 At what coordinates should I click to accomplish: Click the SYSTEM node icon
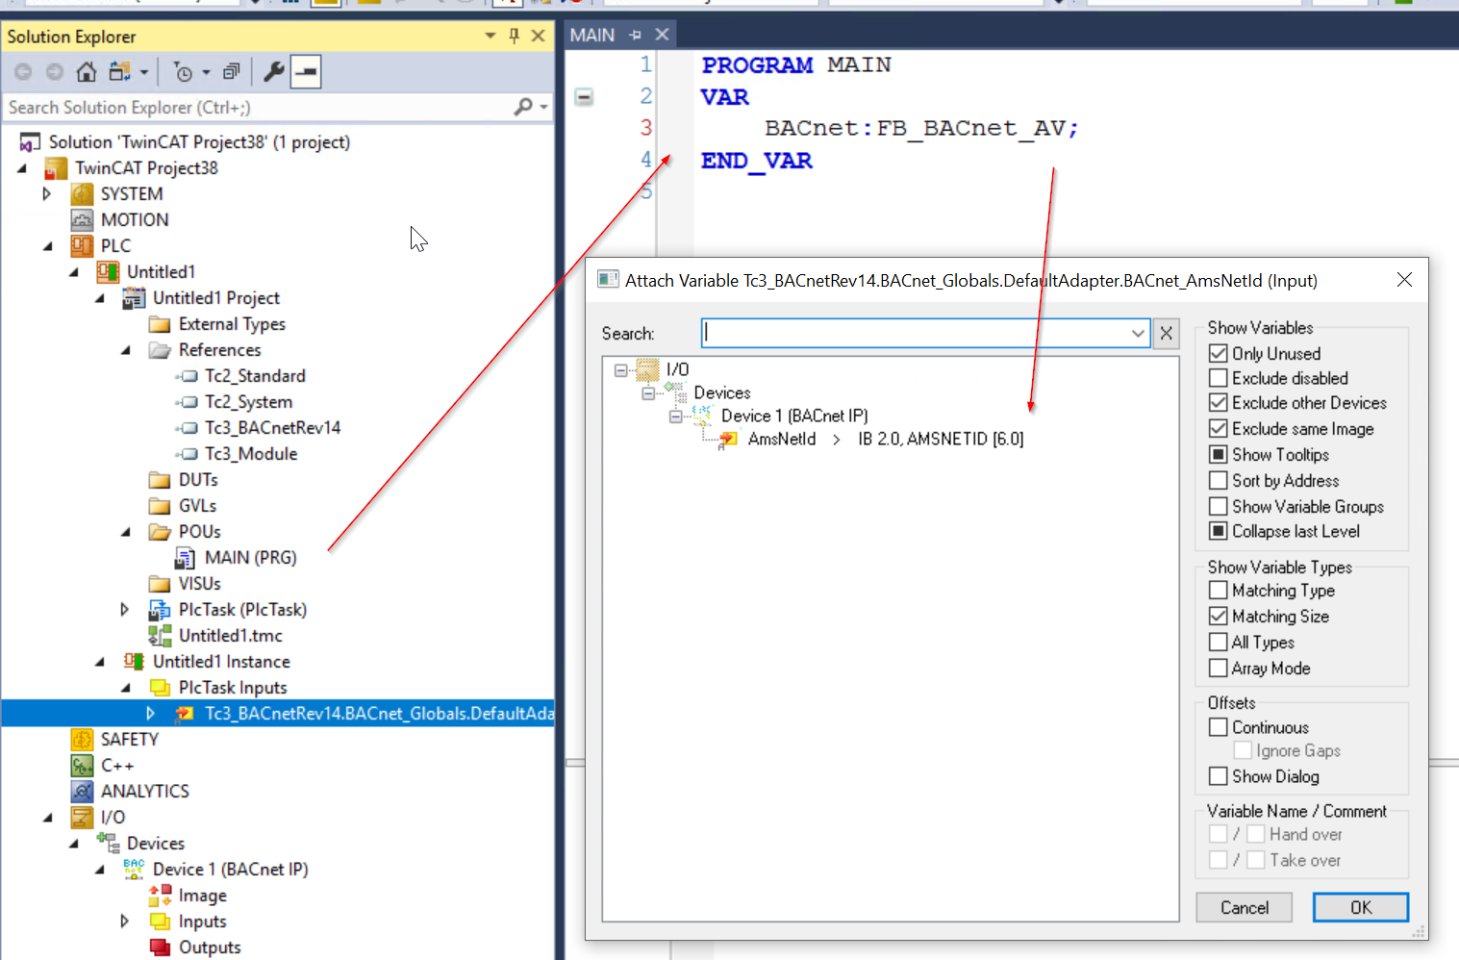point(82,193)
